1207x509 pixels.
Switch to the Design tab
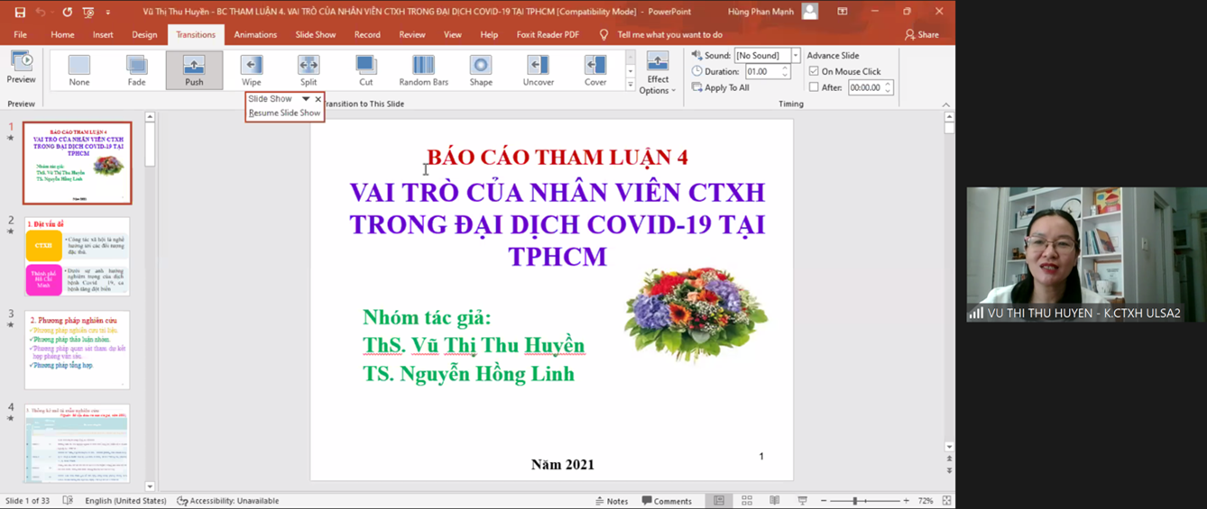click(x=144, y=35)
